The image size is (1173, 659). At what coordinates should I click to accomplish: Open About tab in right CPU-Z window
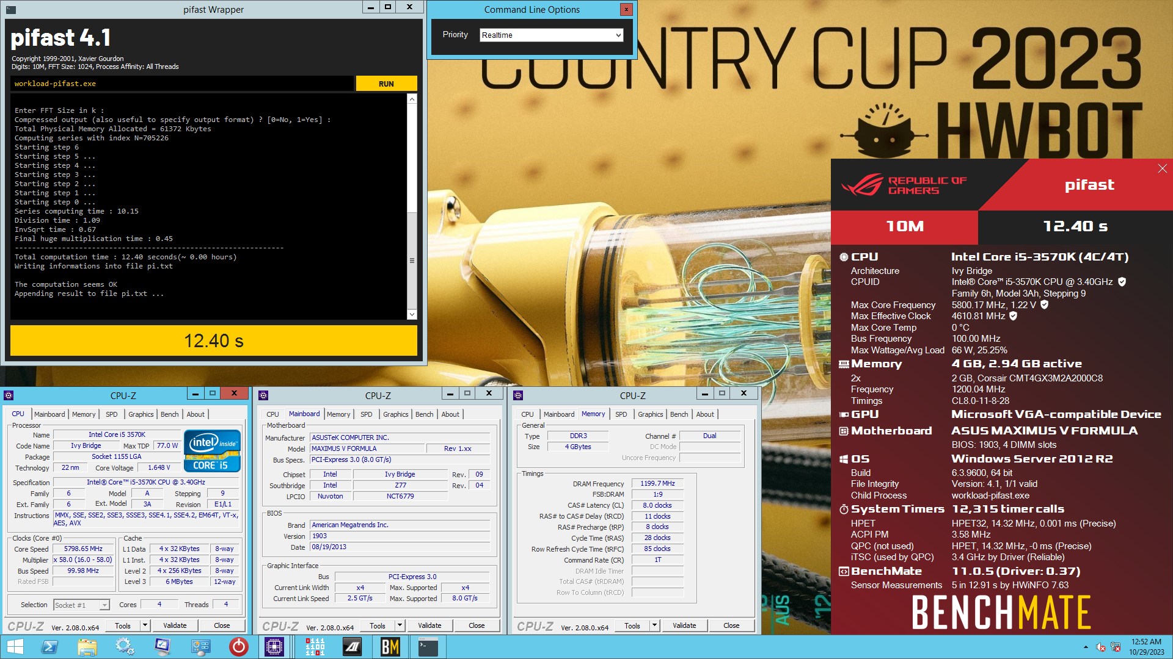pyautogui.click(x=705, y=414)
